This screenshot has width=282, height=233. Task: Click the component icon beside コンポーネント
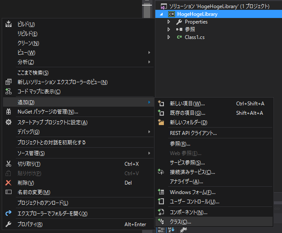tap(161, 212)
